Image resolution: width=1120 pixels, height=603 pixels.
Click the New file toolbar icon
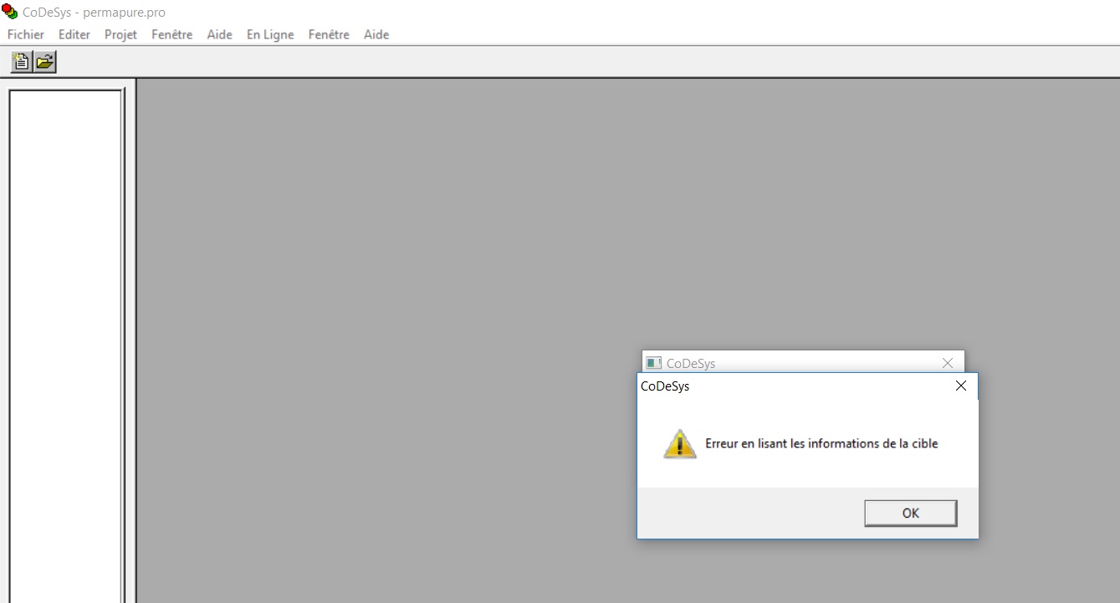click(x=22, y=61)
